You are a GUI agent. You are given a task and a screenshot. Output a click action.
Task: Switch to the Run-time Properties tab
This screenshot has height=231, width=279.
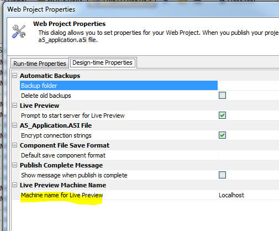[40, 64]
